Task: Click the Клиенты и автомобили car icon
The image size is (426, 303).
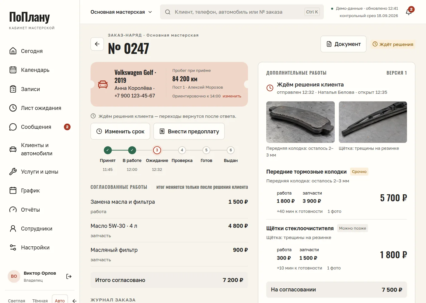Action: tap(13, 149)
